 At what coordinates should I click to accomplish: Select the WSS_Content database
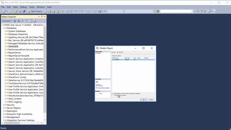[x=15, y=99]
